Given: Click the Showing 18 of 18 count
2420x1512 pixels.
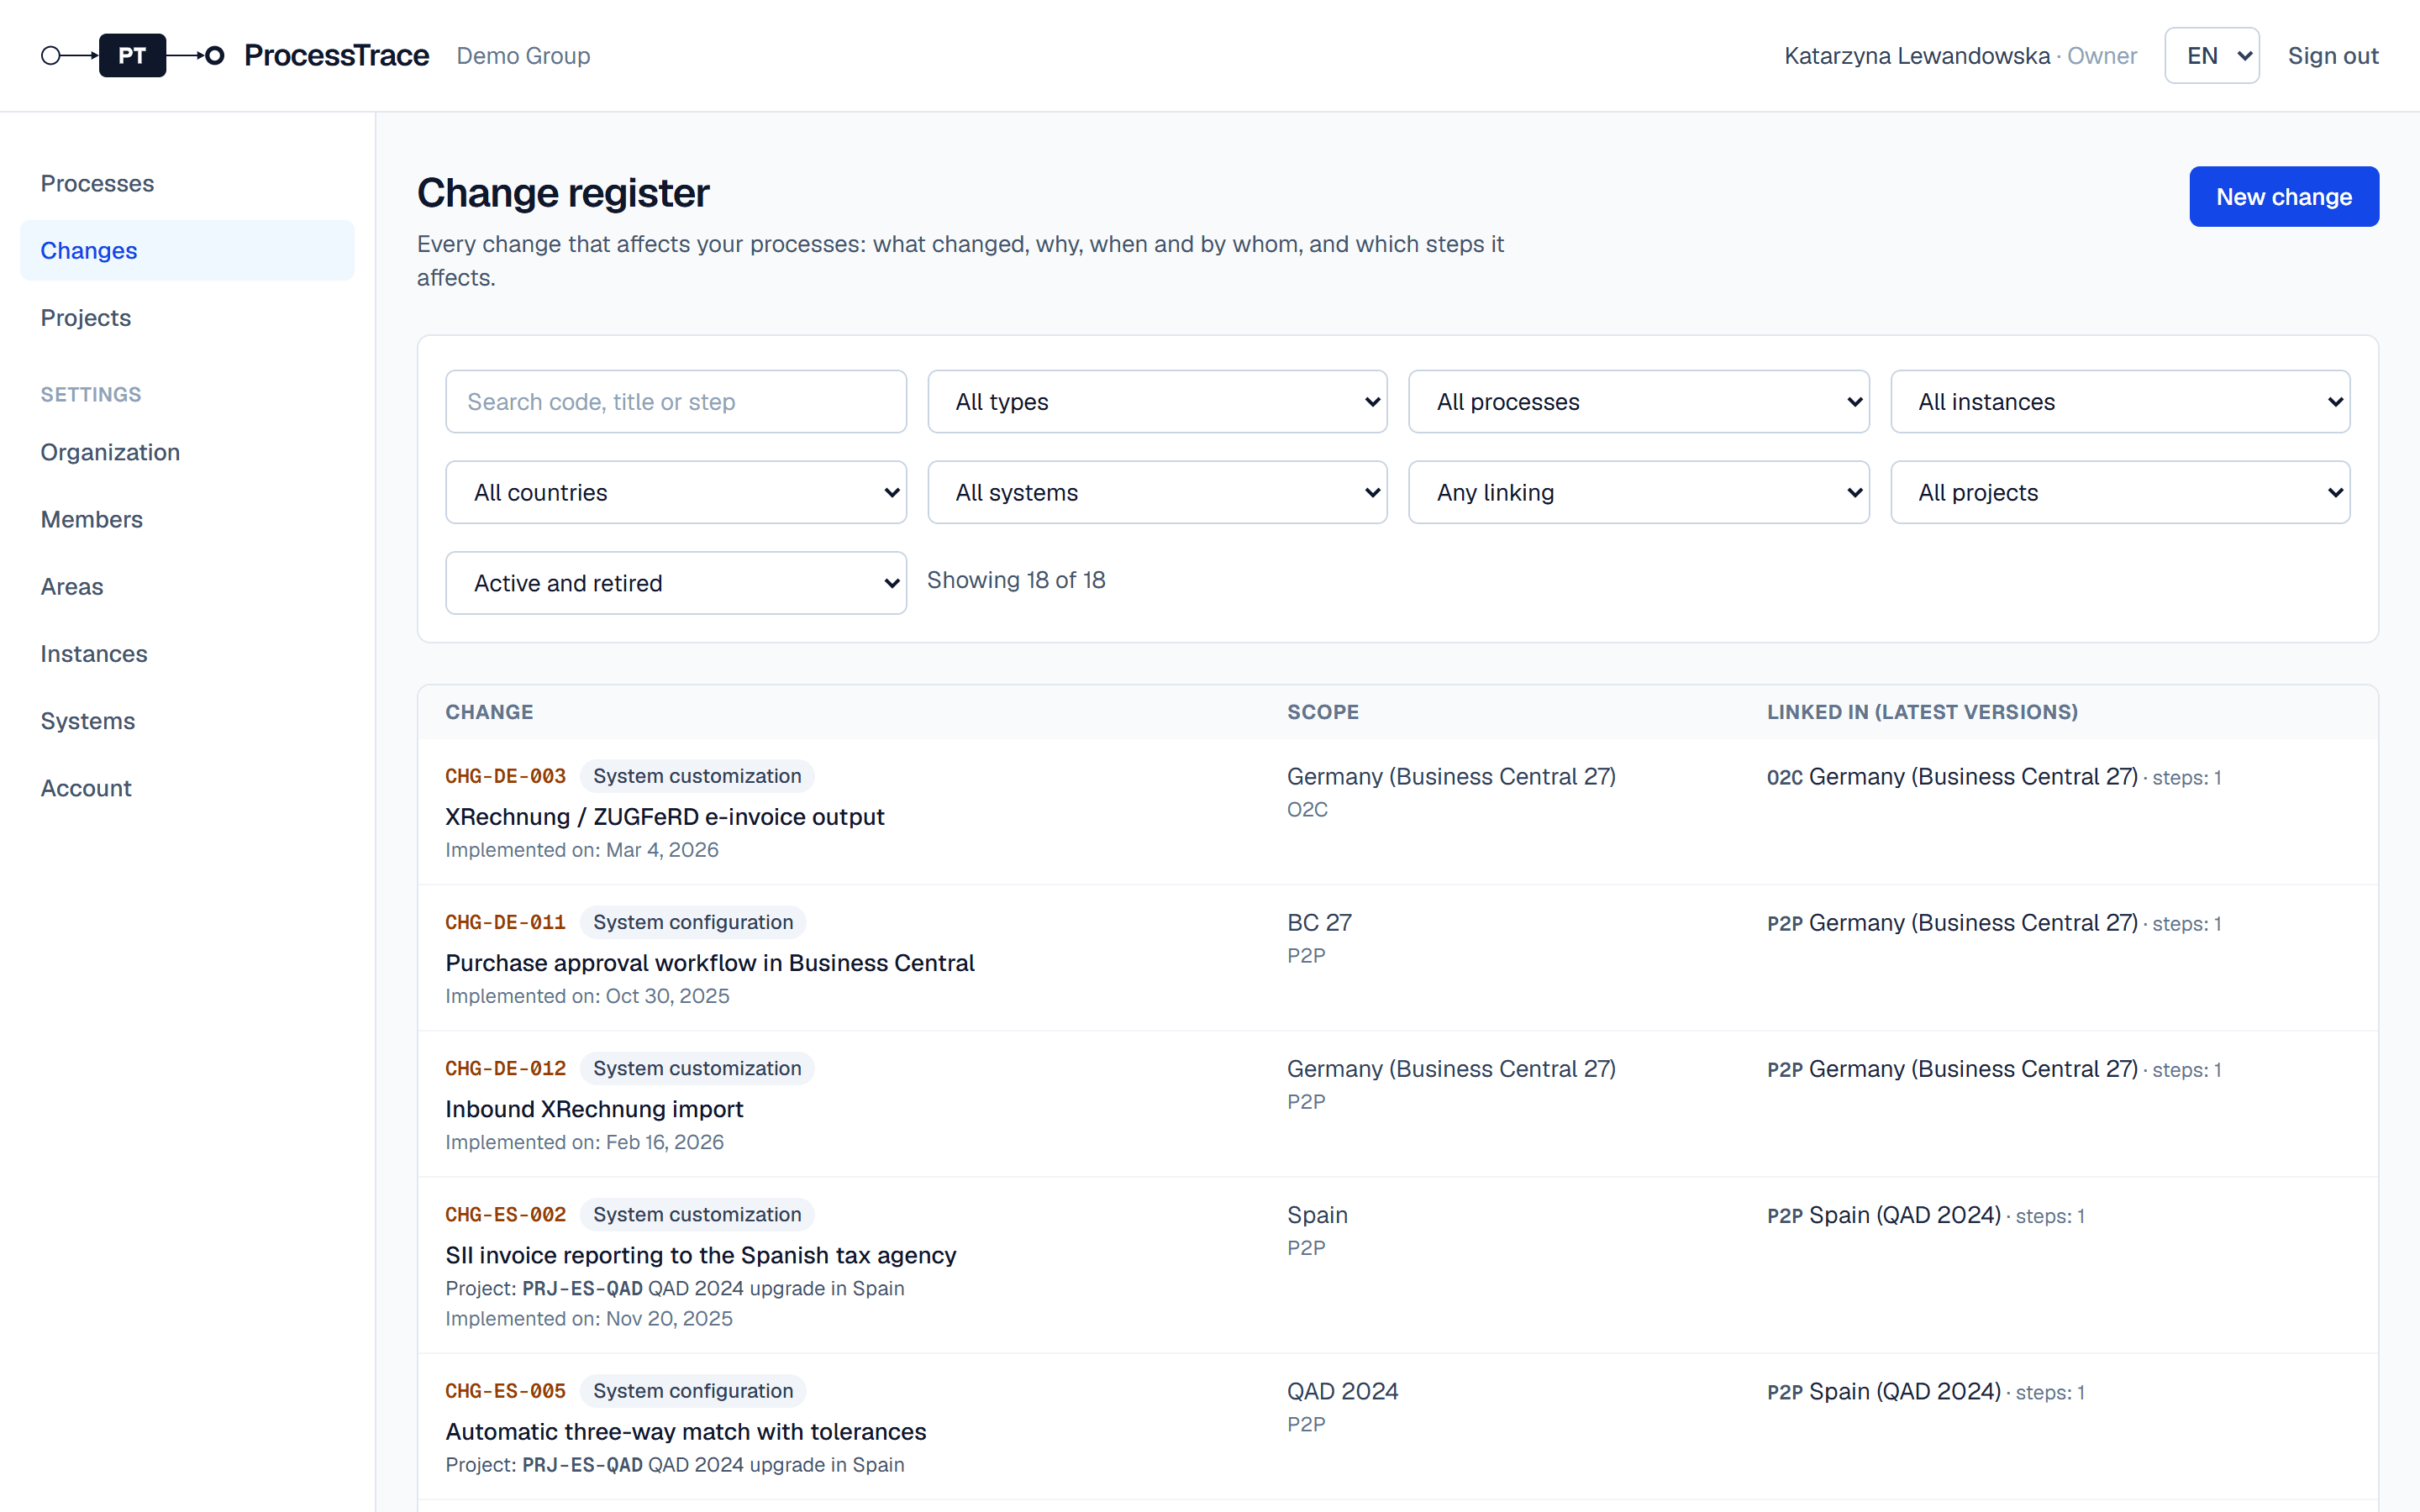Looking at the screenshot, I should tap(1015, 580).
